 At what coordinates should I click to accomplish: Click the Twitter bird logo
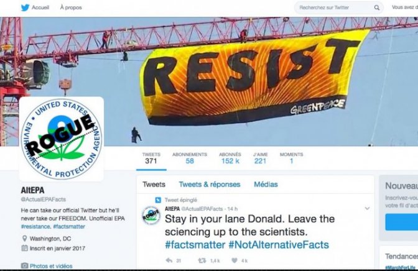[25, 7]
